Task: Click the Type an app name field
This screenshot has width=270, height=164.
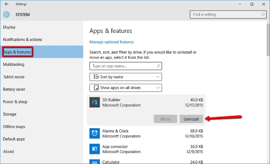Action: (126, 66)
